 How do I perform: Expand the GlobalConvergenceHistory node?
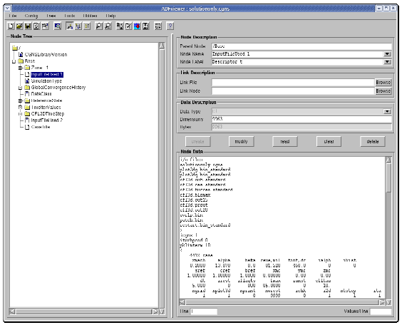[x=20, y=88]
